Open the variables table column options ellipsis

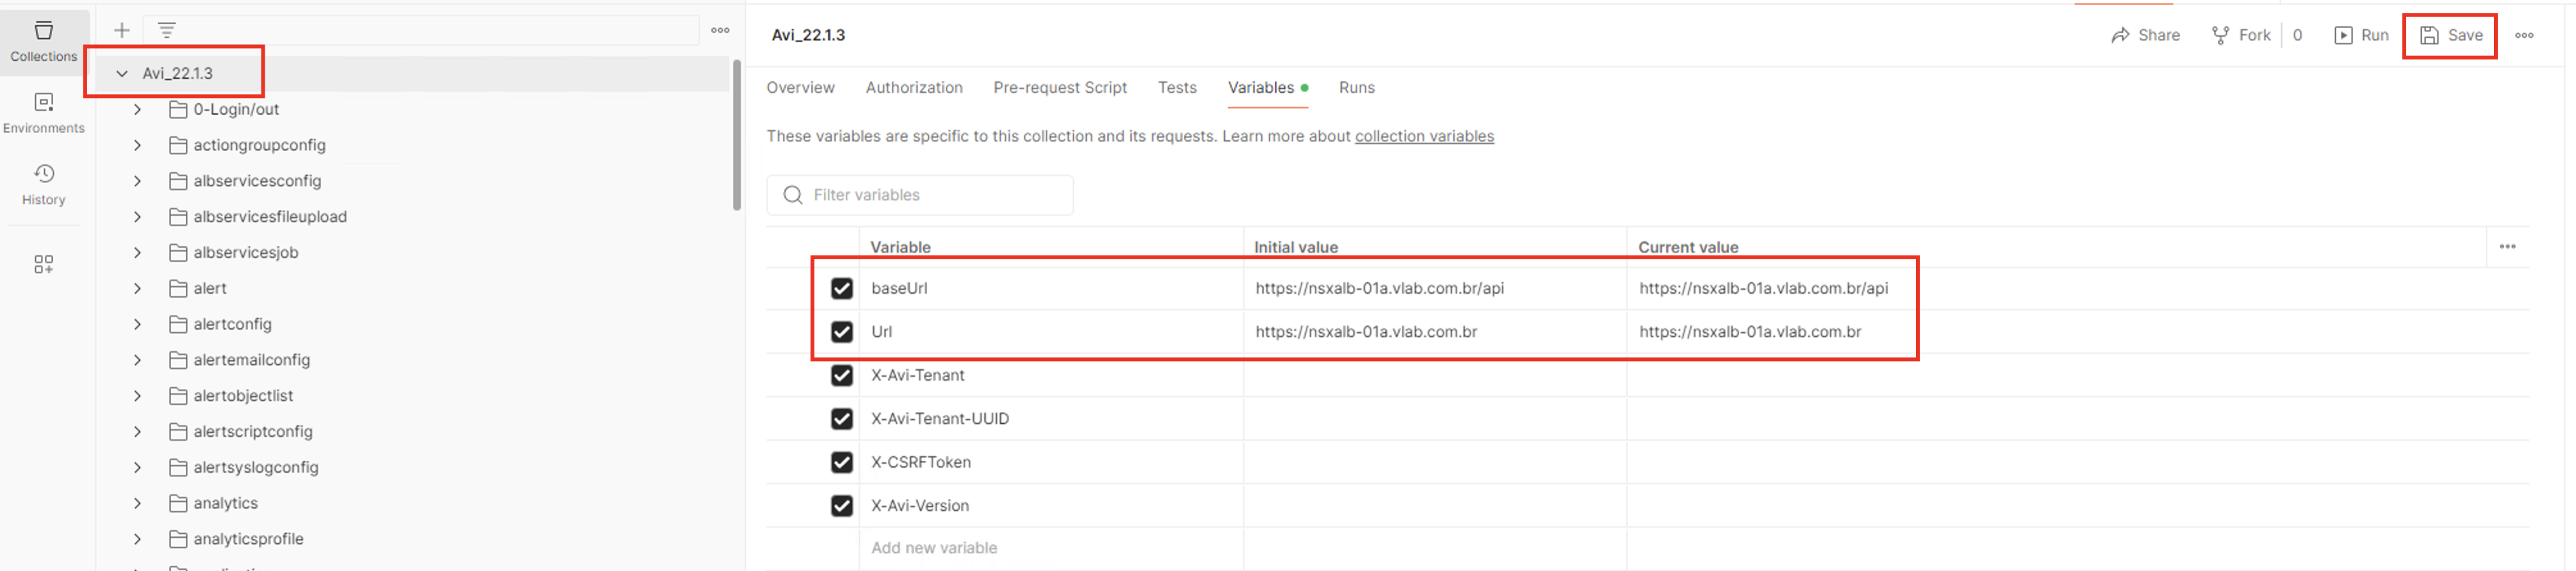click(2506, 246)
